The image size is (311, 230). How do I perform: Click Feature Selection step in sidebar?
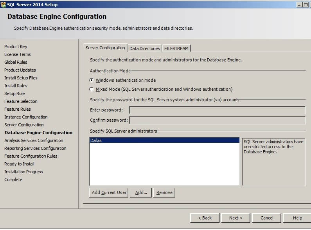pos(21,101)
